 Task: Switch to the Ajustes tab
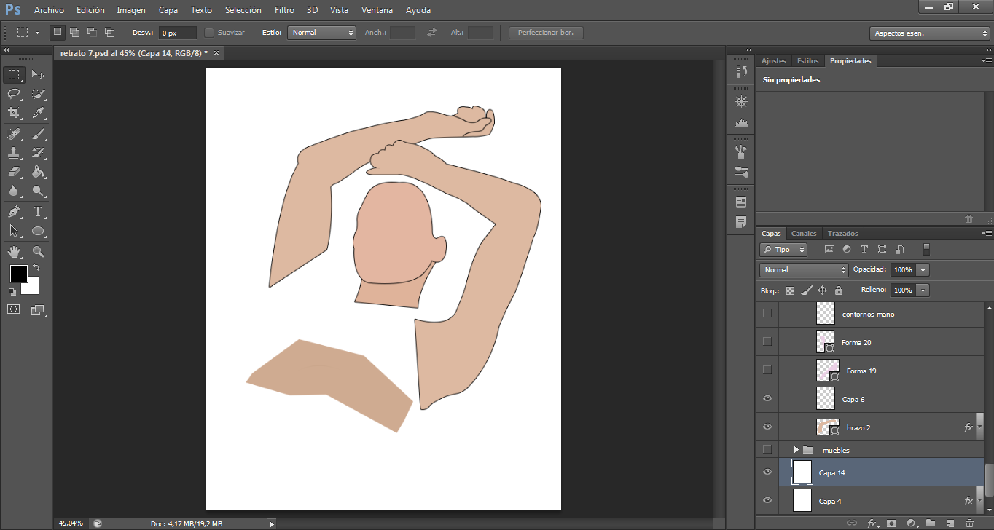tap(774, 61)
